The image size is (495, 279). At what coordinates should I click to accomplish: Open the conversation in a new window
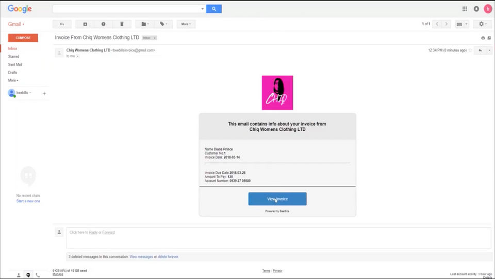(x=489, y=38)
